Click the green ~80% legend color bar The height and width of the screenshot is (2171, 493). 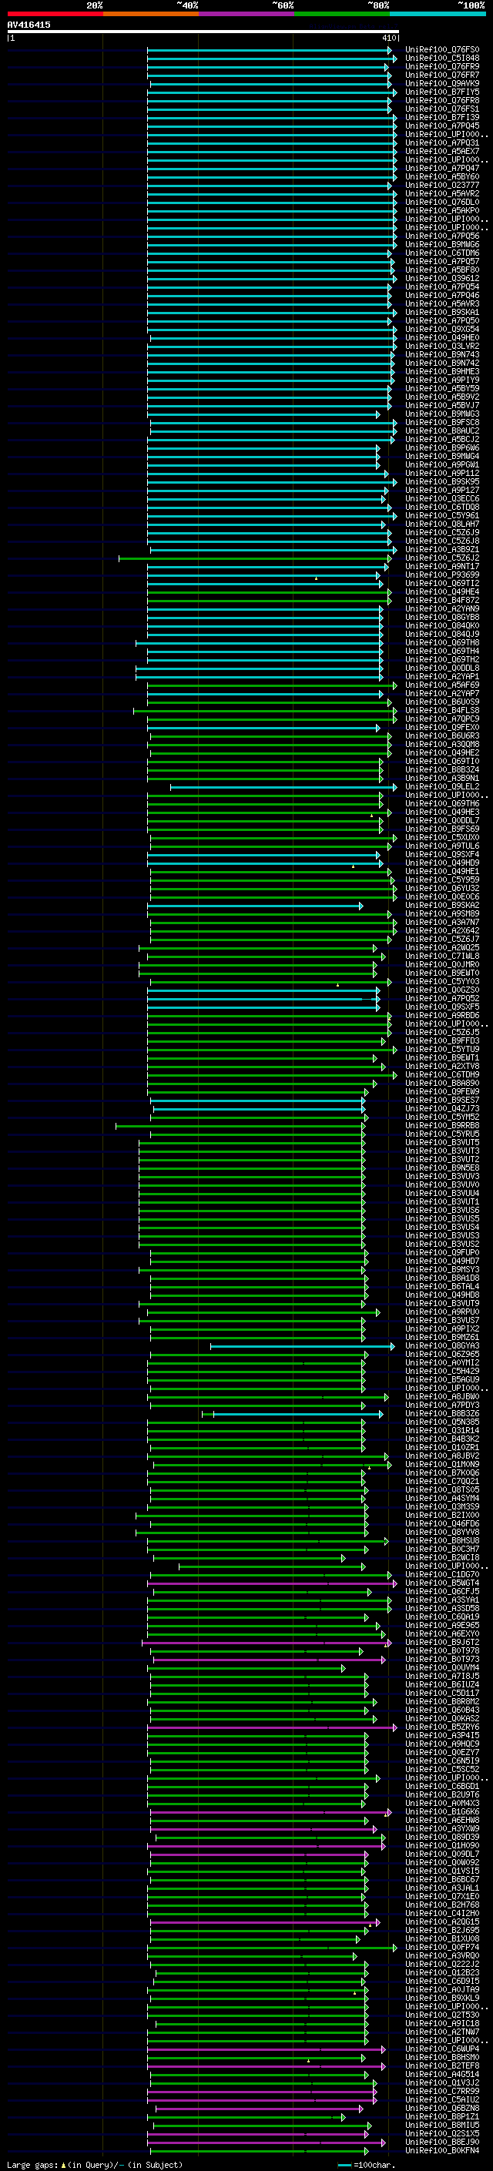(342, 14)
